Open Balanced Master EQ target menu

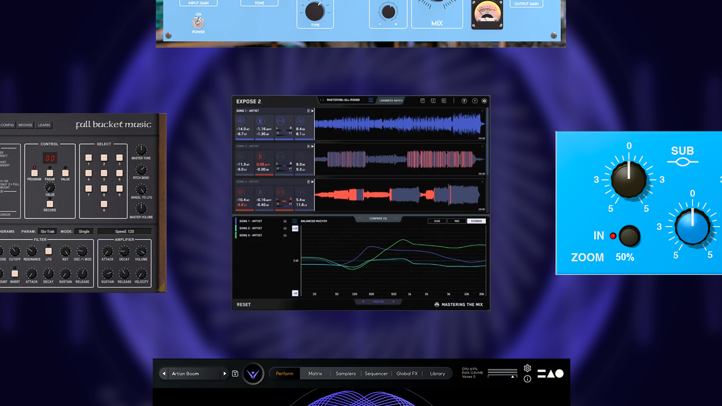pos(294,221)
